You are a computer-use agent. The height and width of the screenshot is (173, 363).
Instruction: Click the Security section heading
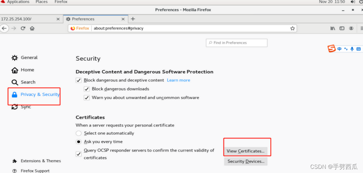point(88,58)
